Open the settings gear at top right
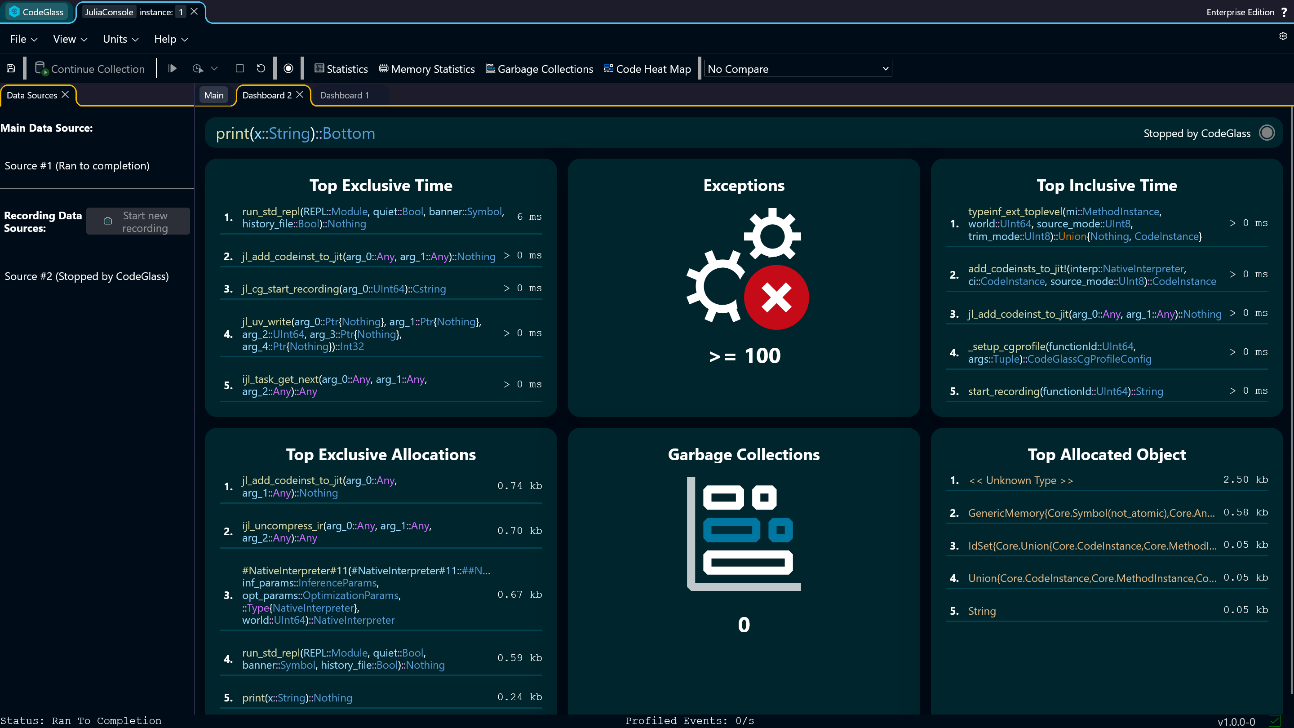This screenshot has height=728, width=1294. click(x=1283, y=36)
